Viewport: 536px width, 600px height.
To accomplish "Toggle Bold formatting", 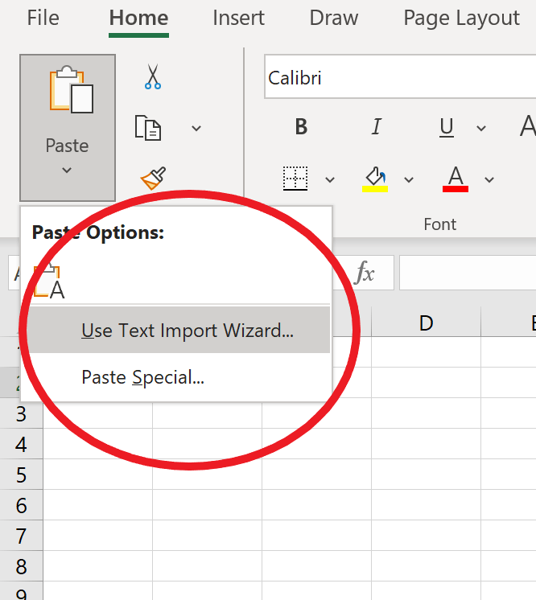I will coord(301,127).
